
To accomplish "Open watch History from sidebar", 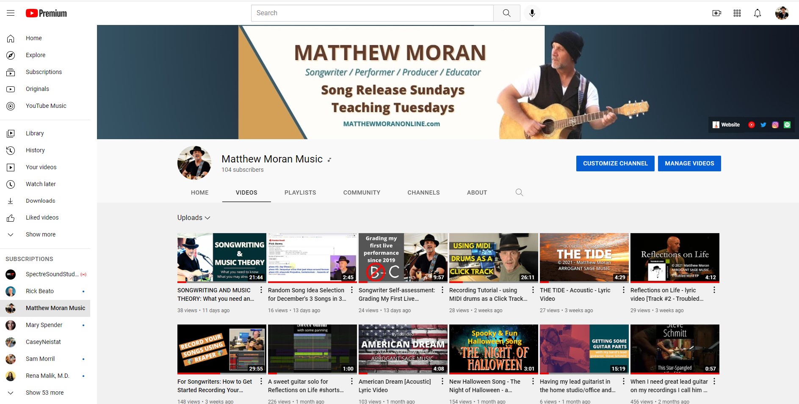I will click(x=45, y=150).
